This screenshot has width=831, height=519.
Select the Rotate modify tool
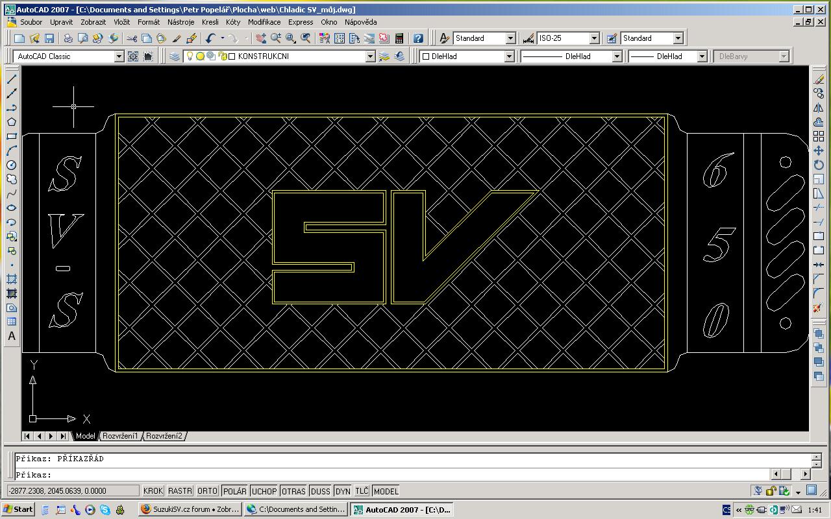click(x=819, y=165)
